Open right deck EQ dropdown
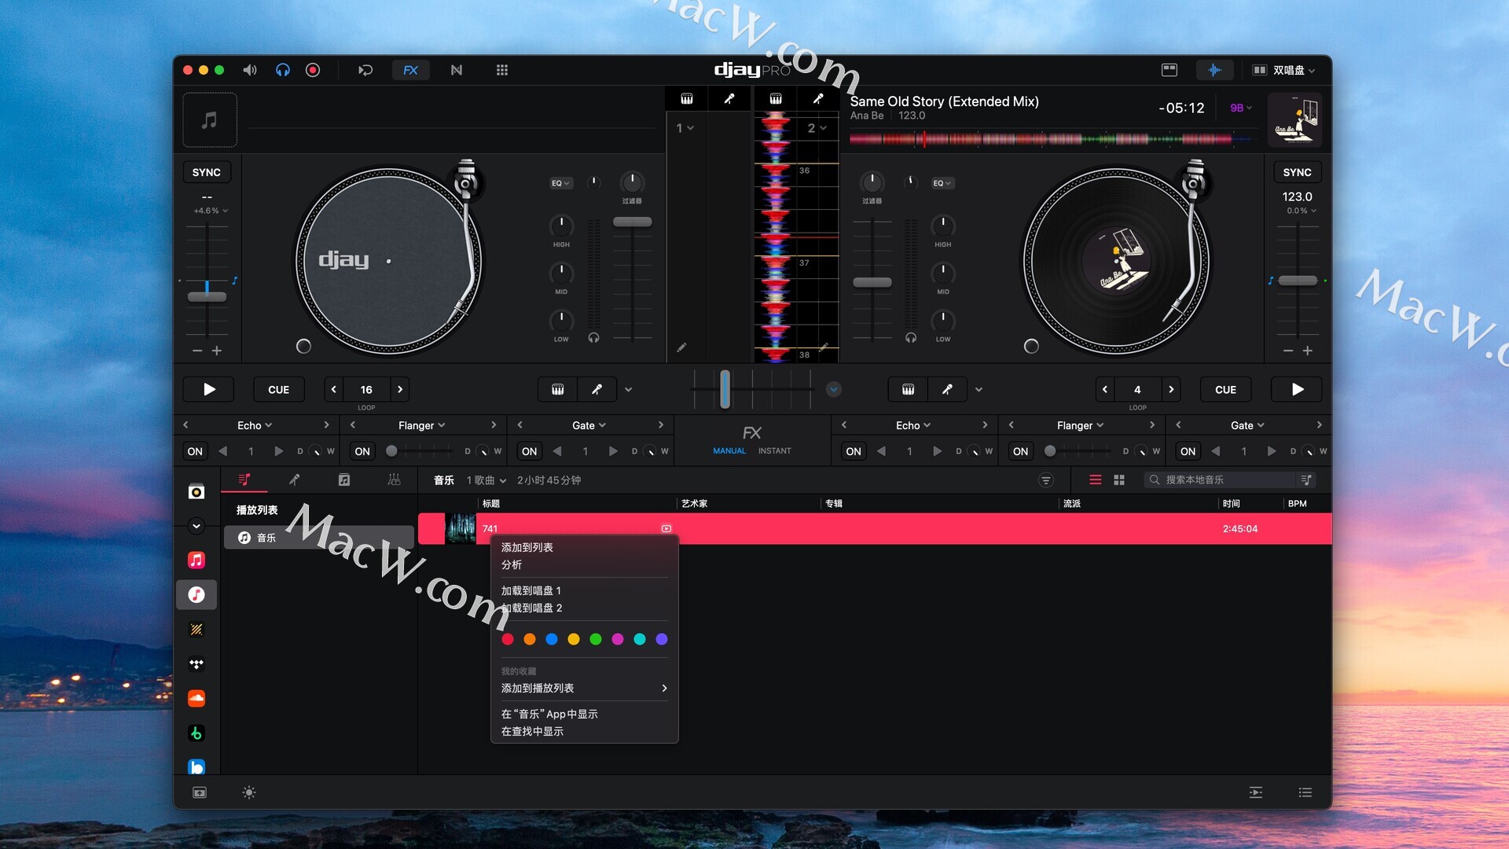Image resolution: width=1509 pixels, height=849 pixels. tap(942, 183)
